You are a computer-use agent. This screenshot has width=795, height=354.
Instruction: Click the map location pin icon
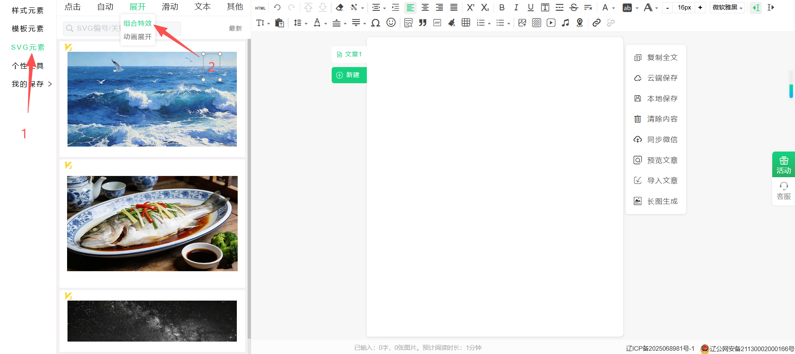580,23
